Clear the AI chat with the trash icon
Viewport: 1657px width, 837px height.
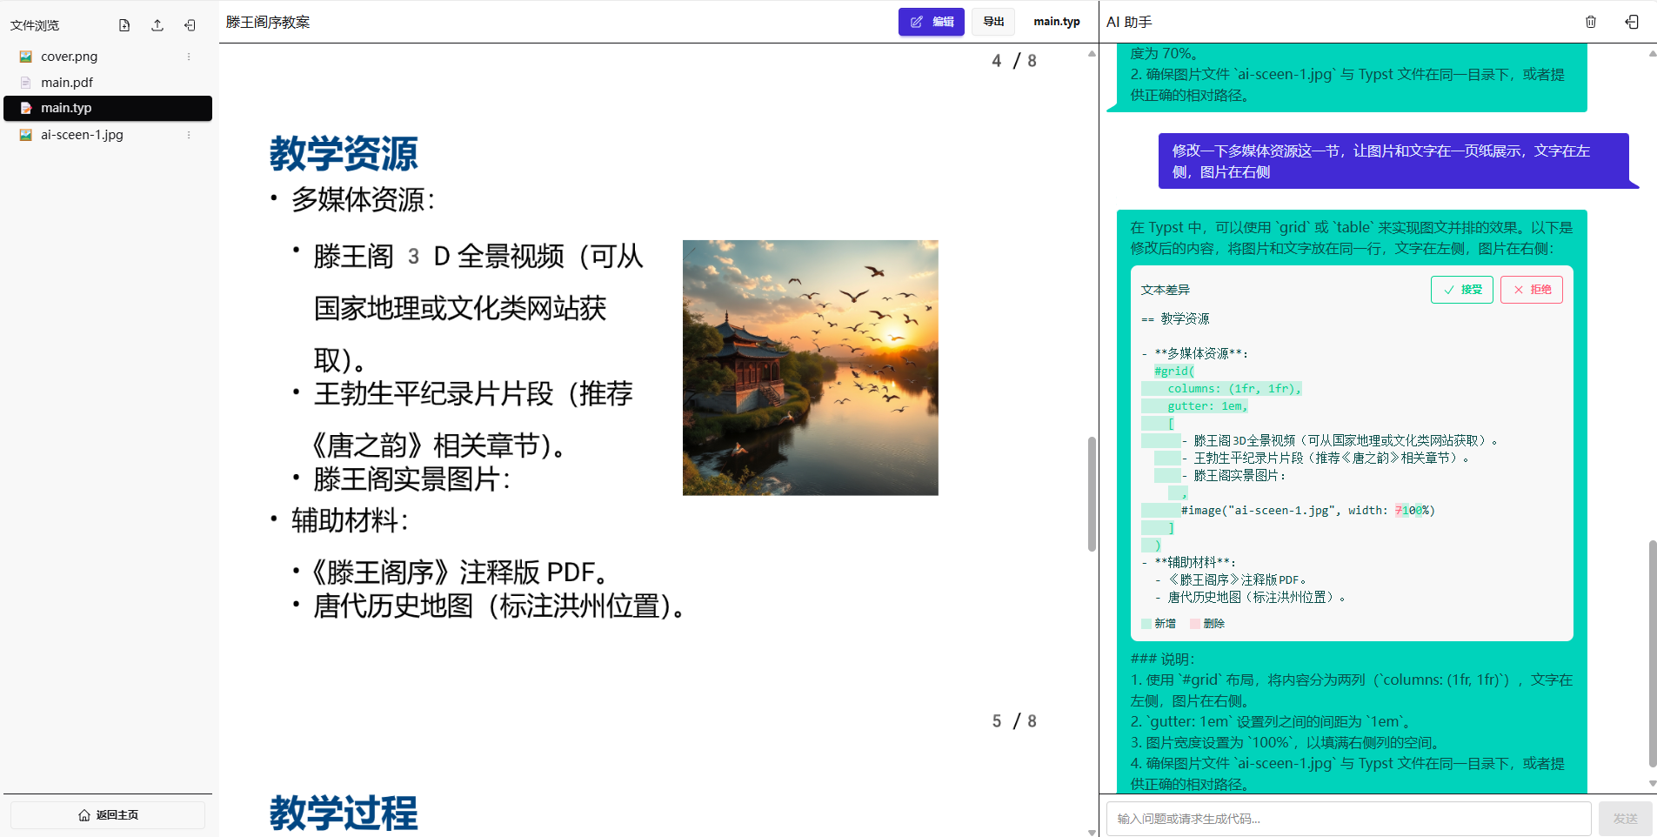coord(1590,22)
